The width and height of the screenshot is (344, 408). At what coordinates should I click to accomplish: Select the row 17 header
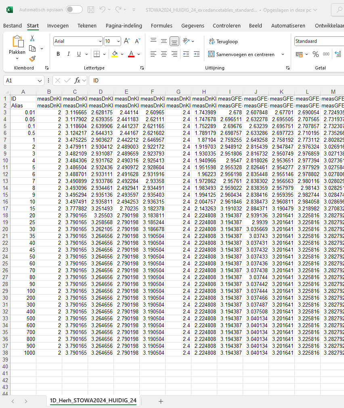5,209
